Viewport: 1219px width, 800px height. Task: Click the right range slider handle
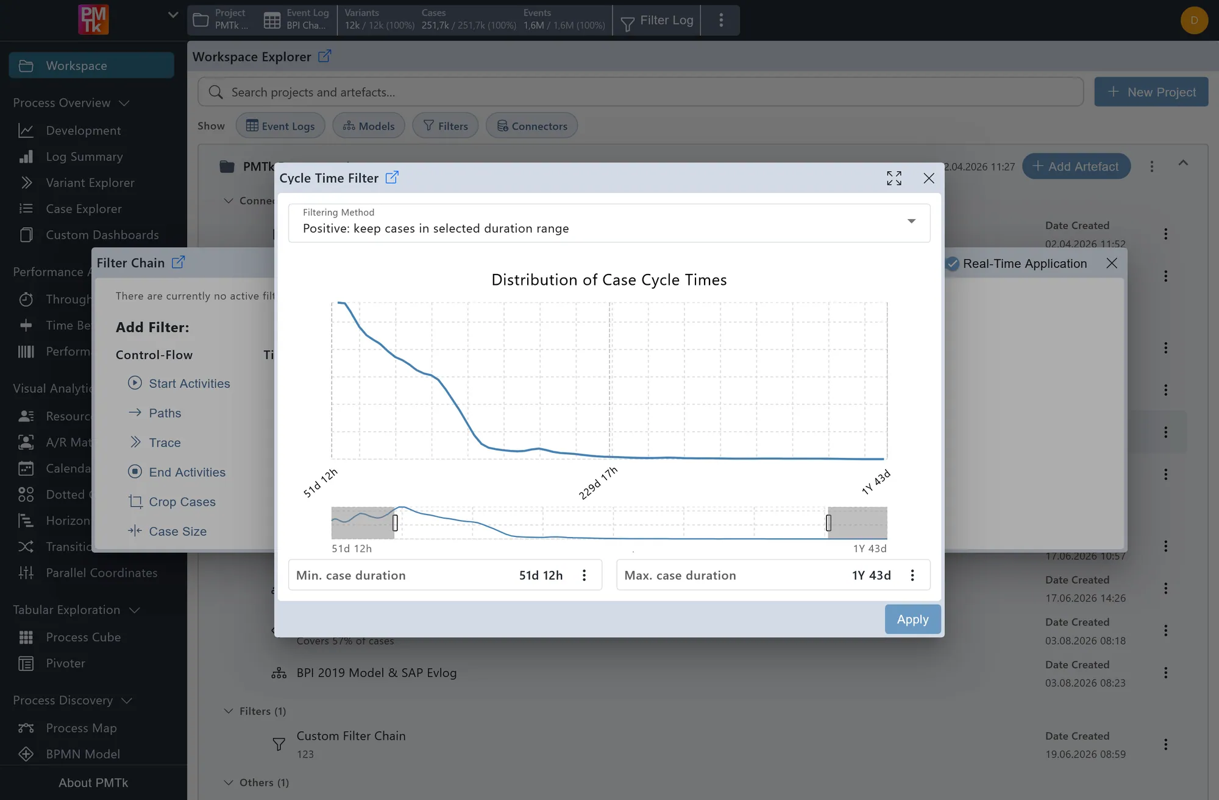[828, 522]
